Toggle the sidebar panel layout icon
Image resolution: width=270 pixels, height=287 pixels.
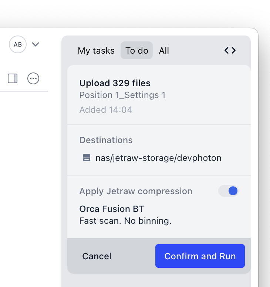click(x=13, y=78)
